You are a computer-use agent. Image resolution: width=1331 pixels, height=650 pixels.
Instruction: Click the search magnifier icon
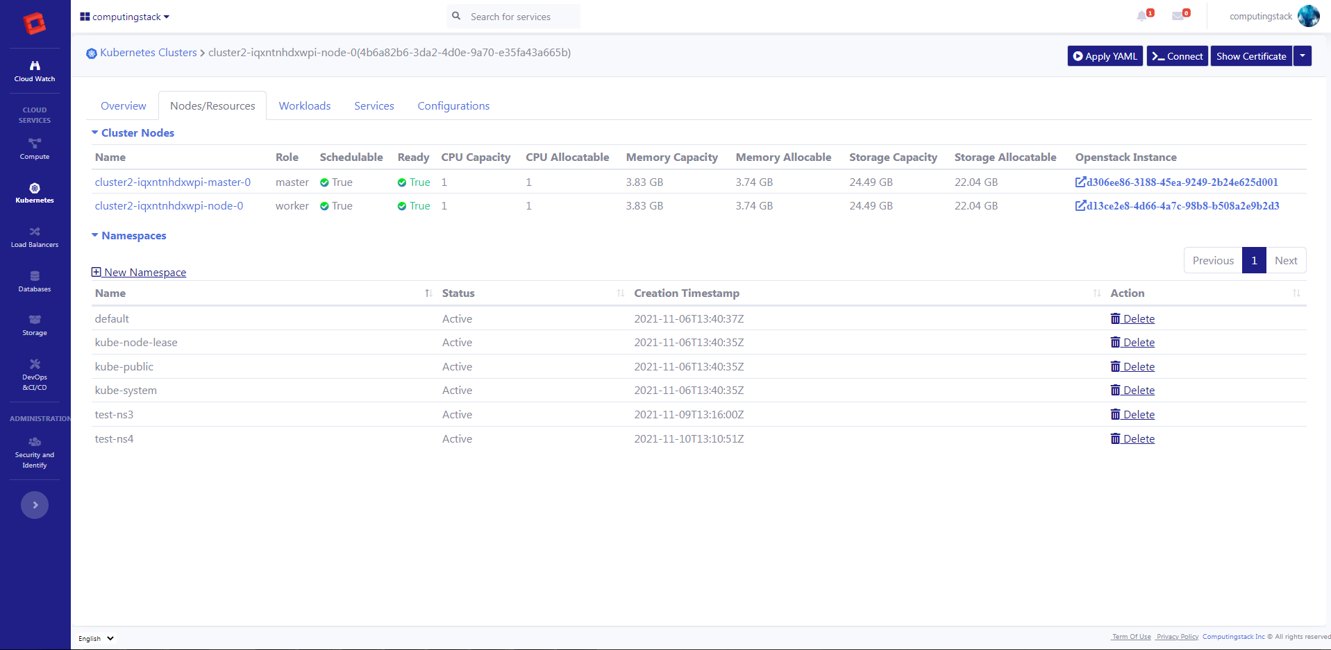[456, 16]
